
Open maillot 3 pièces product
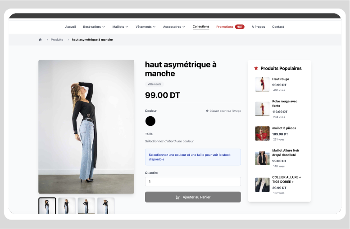coord(284,128)
